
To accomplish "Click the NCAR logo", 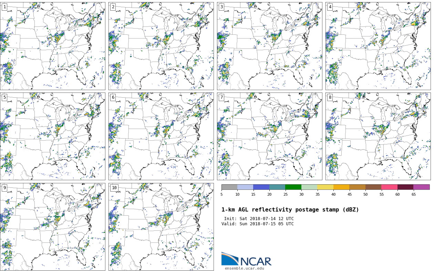I will [x=246, y=260].
